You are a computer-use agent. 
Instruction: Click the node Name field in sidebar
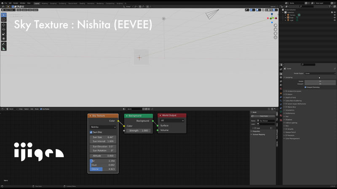[x=266, y=121]
